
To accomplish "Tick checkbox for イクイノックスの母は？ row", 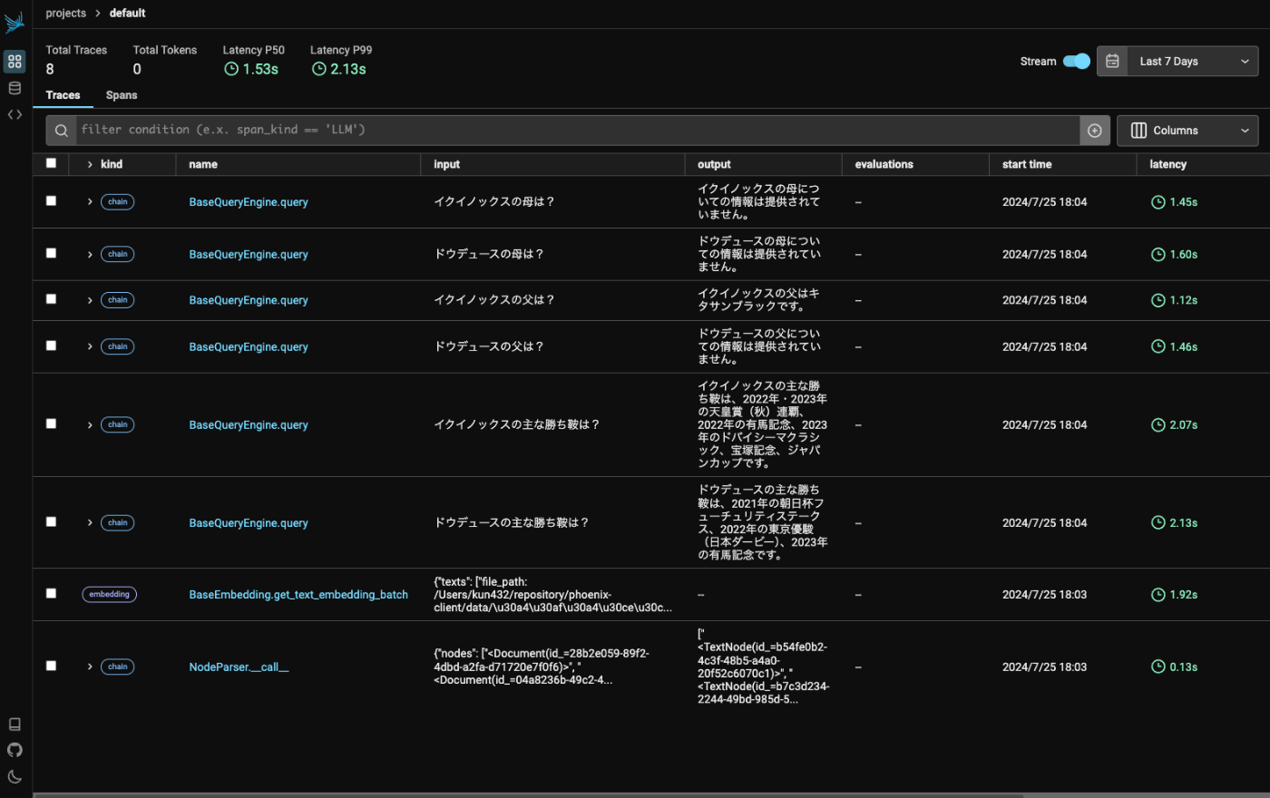I will click(51, 201).
